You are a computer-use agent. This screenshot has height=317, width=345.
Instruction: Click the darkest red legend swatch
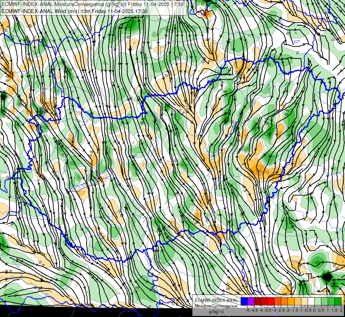[258, 302]
